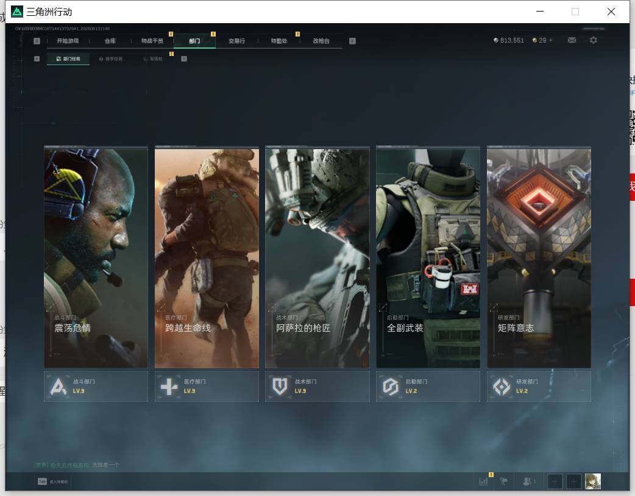Select the 部门任务 sub-tab

pyautogui.click(x=68, y=58)
